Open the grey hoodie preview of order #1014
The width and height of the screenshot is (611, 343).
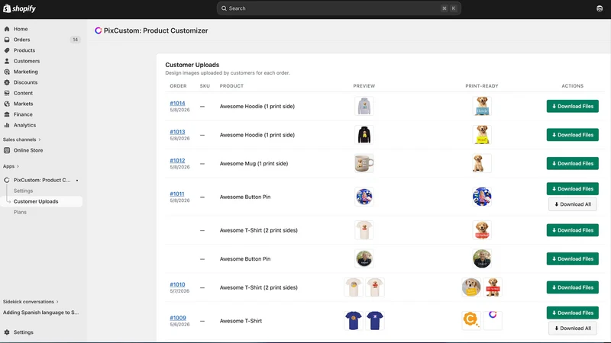(364, 106)
